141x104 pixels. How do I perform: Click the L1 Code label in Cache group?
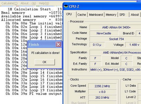(x=130, y=91)
